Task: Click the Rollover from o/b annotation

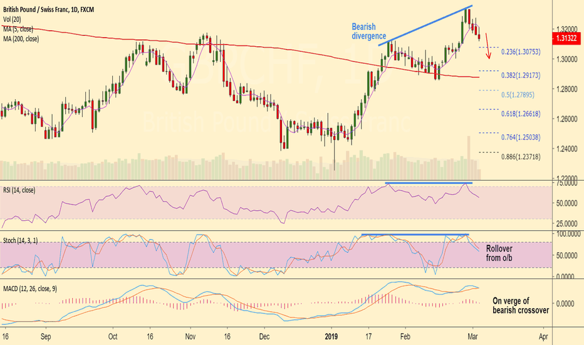Action: pyautogui.click(x=499, y=253)
